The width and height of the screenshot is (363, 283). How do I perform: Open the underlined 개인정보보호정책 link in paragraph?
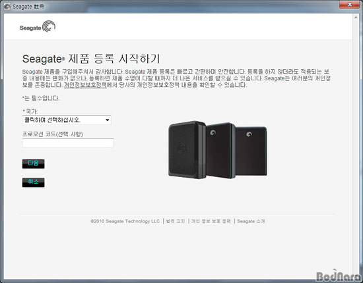[85, 85]
